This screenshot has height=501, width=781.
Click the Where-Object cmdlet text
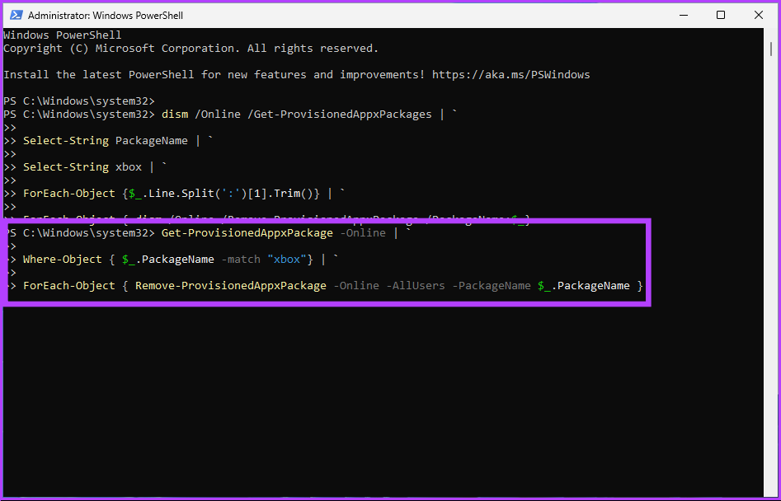62,260
